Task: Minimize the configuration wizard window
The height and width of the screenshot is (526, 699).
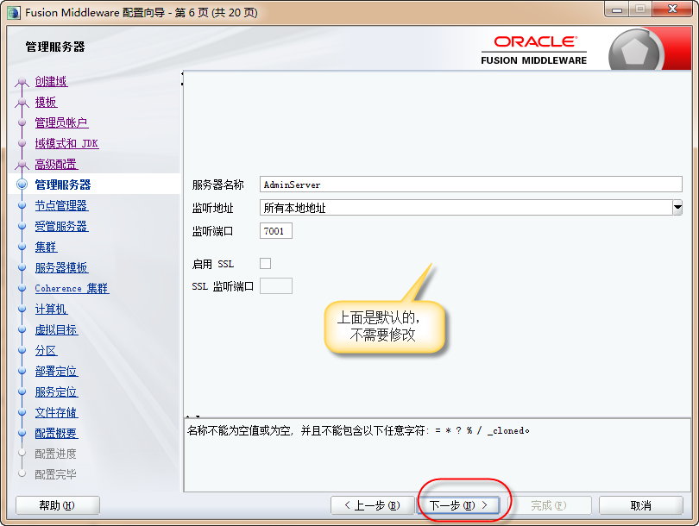Action: [617, 9]
